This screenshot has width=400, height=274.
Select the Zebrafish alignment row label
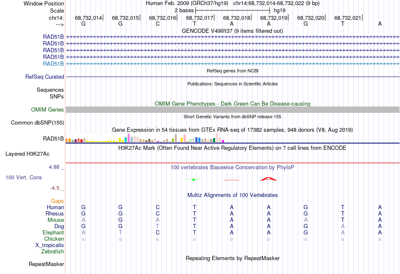[x=53, y=252]
